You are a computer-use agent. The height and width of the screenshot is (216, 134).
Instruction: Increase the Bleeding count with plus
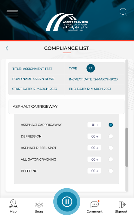point(97,171)
